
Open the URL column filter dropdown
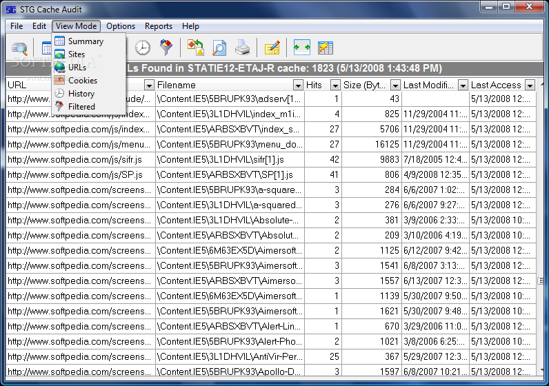(x=149, y=85)
